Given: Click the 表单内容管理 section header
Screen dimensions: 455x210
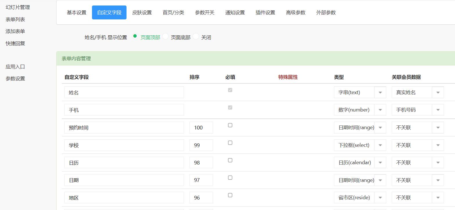Looking at the screenshot, I should (256, 59).
